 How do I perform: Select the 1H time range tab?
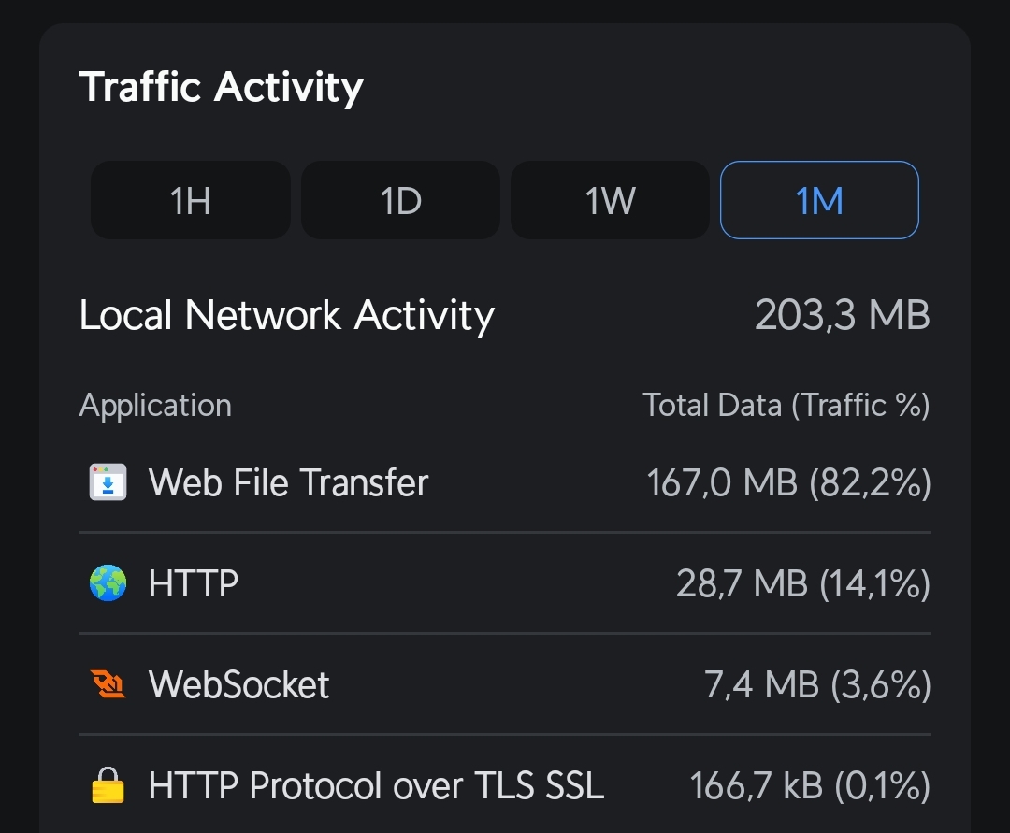coord(190,200)
